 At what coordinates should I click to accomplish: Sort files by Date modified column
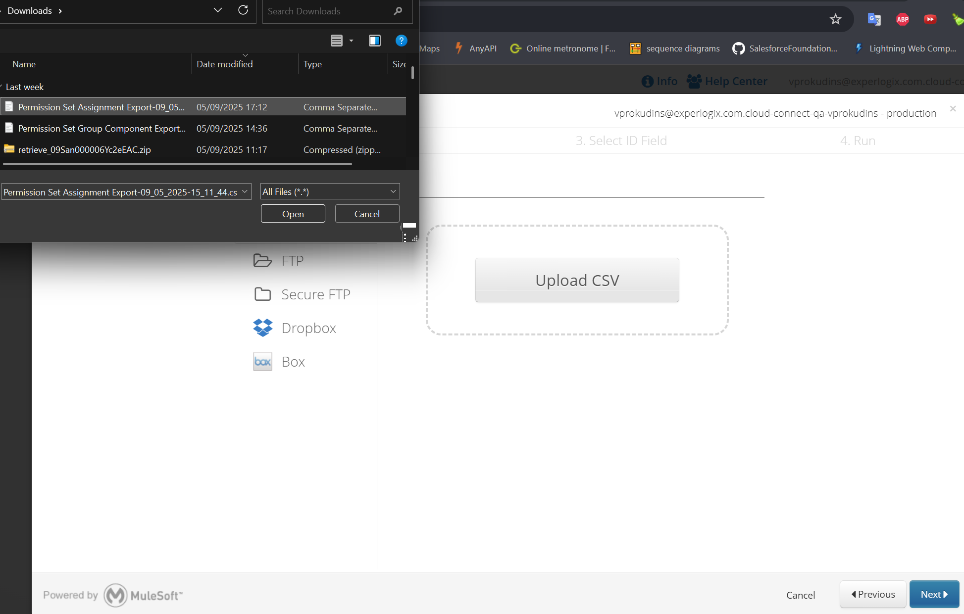coord(225,64)
